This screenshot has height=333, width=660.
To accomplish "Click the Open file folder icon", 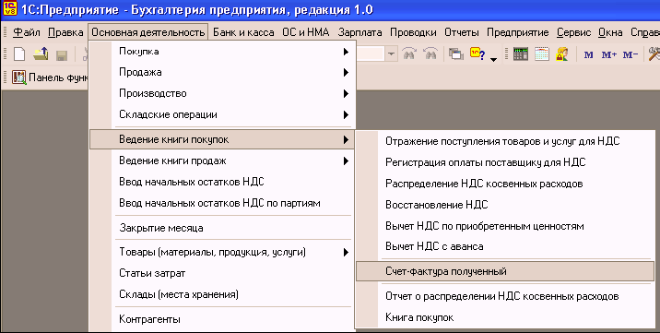I will coord(41,54).
